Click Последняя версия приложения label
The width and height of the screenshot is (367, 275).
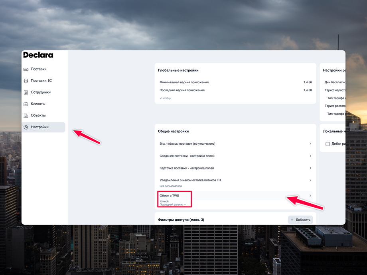[182, 90]
